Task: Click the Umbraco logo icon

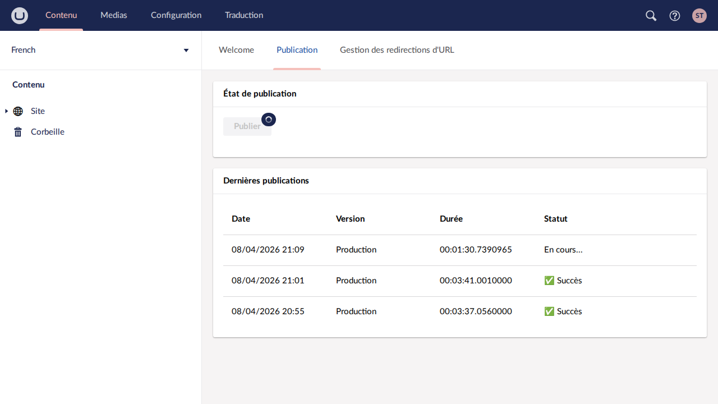Action: point(20,16)
